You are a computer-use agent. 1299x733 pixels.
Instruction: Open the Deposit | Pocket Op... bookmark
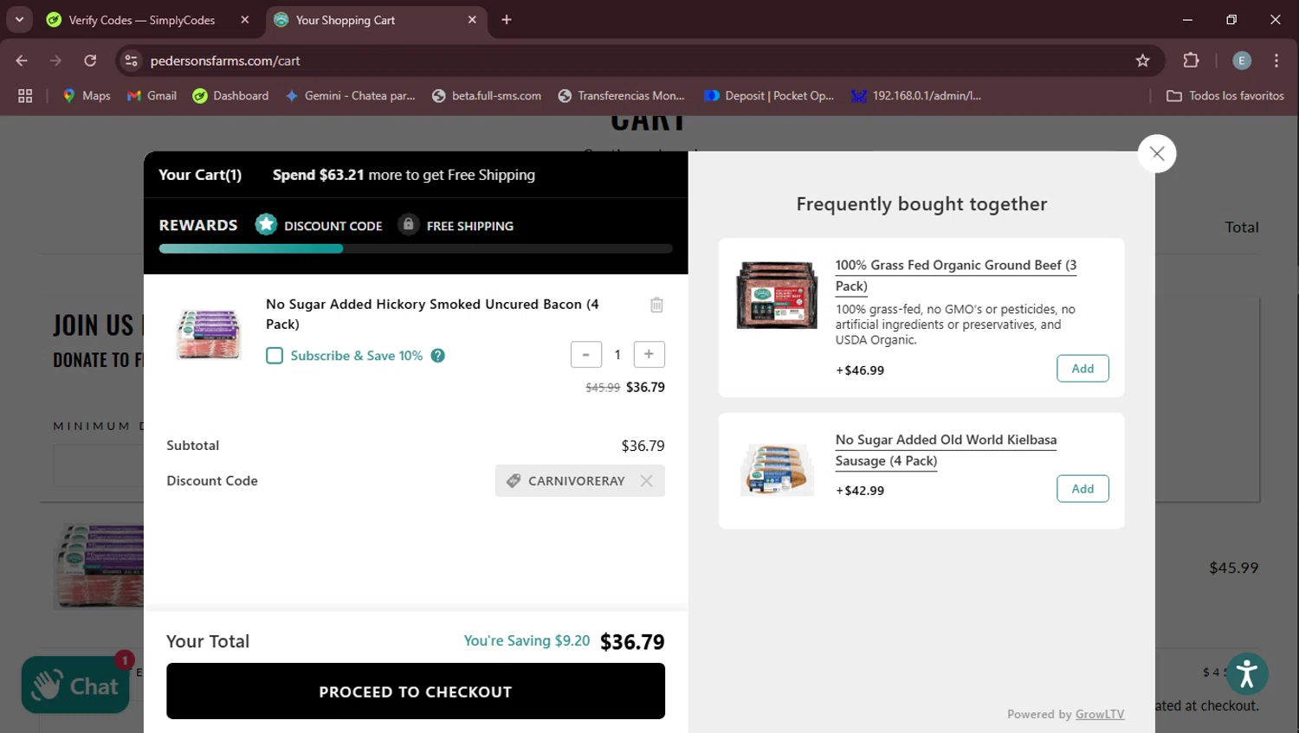pos(769,96)
